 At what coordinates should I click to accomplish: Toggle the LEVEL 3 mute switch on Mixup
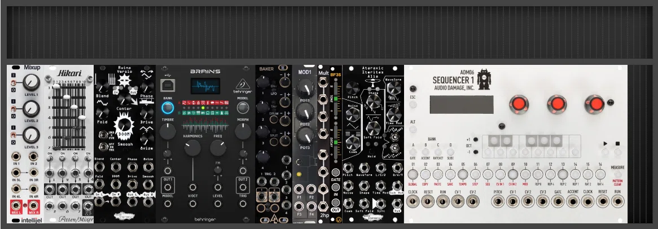point(13,135)
